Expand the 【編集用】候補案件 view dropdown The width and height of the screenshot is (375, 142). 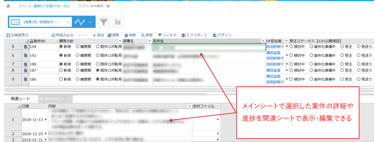coord(68,22)
